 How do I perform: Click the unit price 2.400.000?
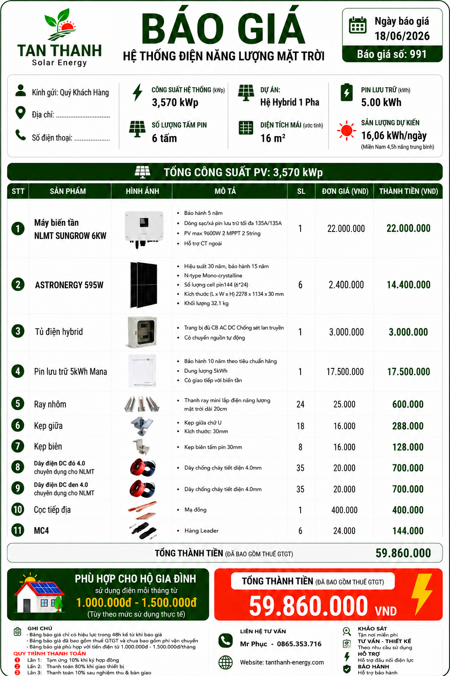click(346, 285)
